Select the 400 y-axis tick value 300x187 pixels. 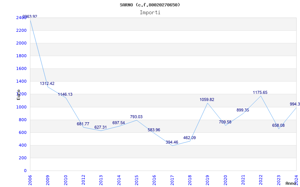(23, 145)
